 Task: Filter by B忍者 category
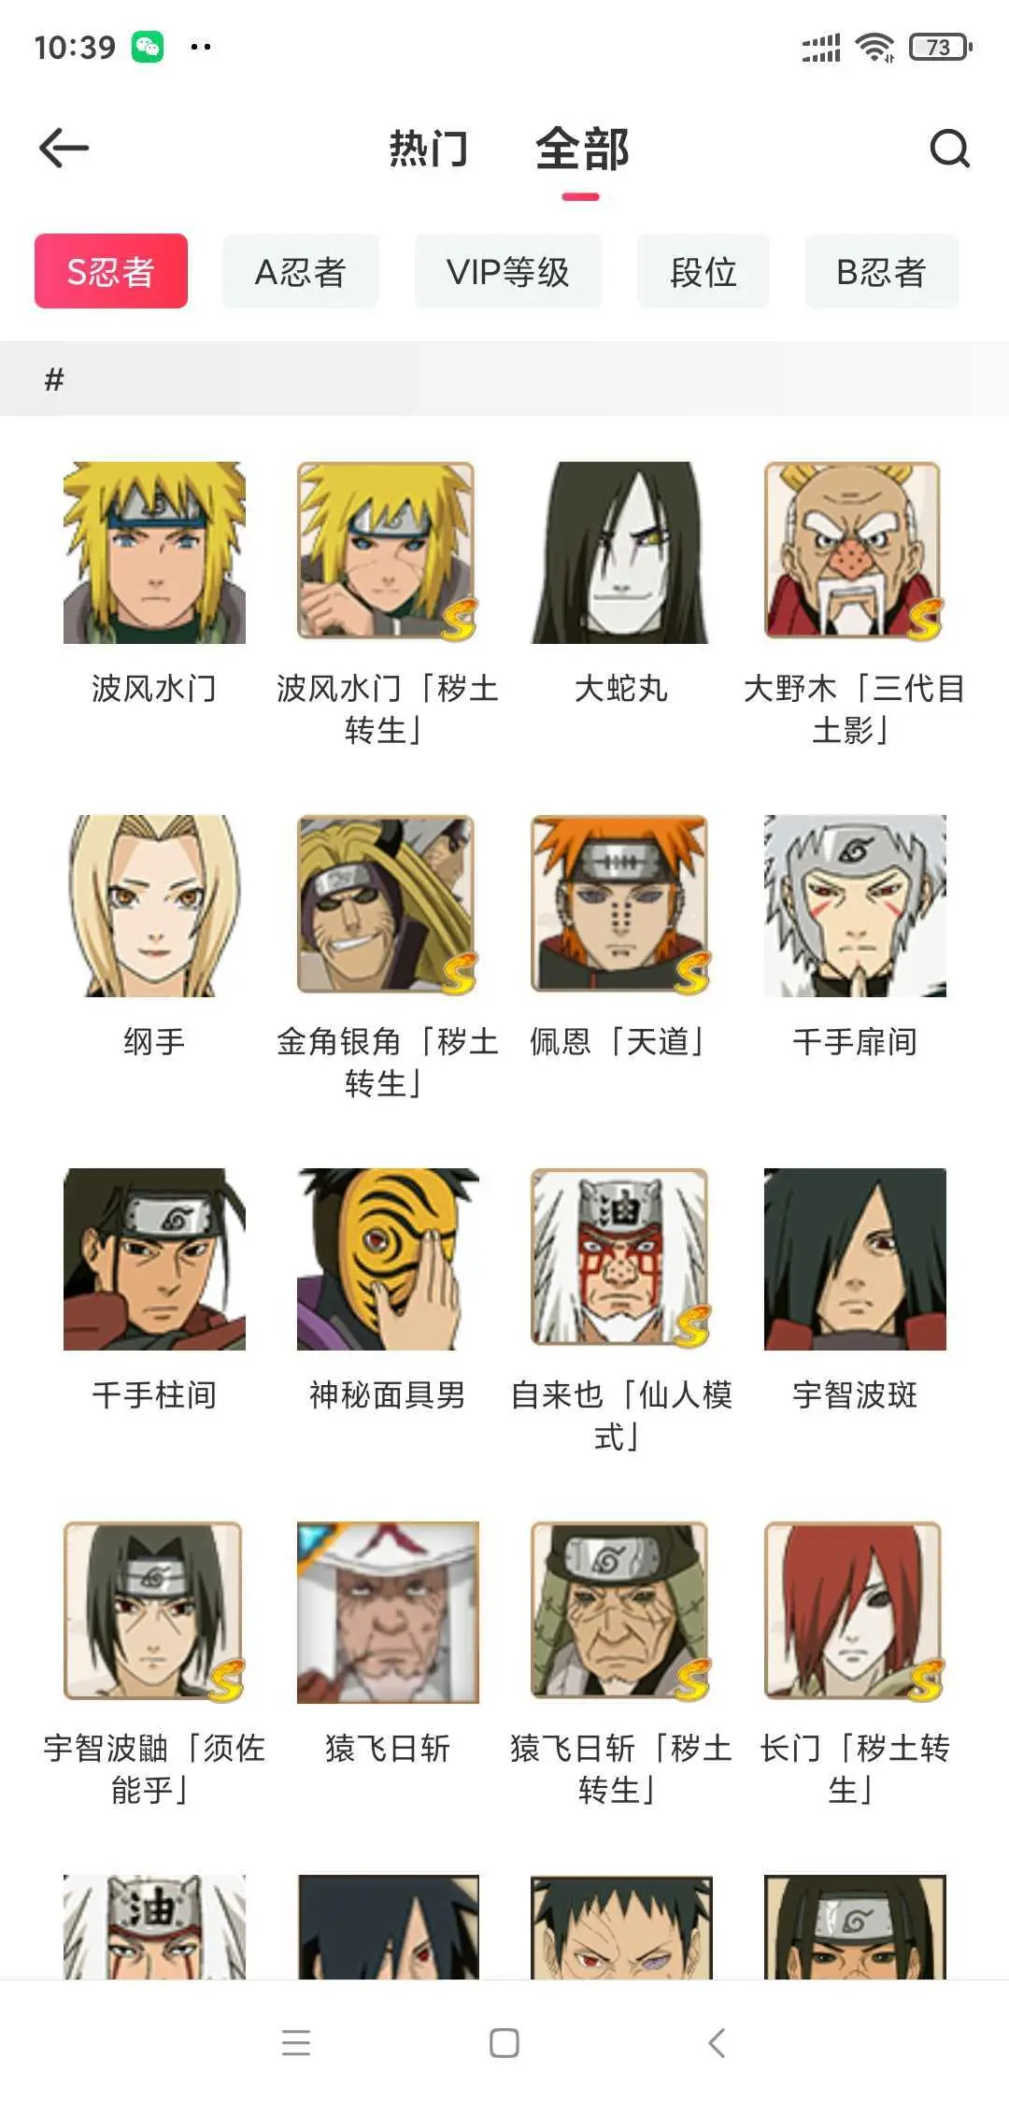882,271
